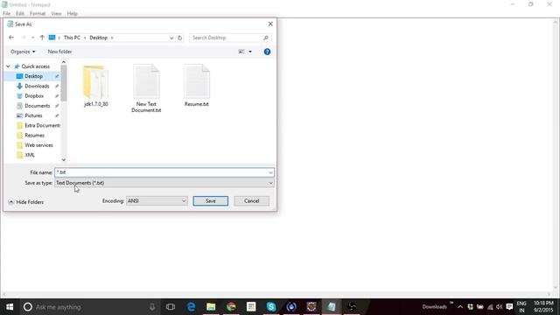Click Downloads toolbar on taskbar
This screenshot has width=560, height=315.
coord(434,307)
